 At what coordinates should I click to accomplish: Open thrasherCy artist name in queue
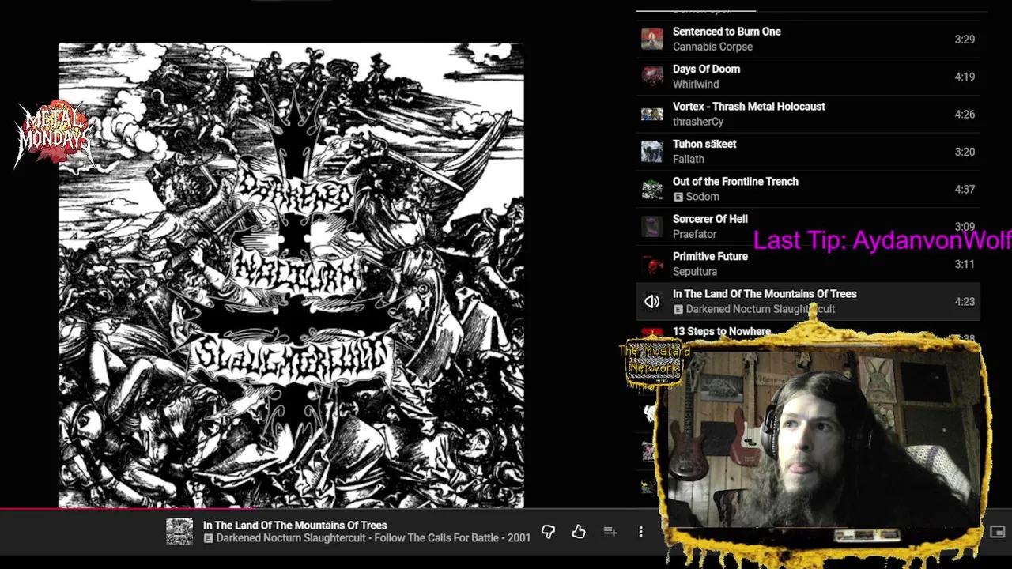[x=698, y=122]
